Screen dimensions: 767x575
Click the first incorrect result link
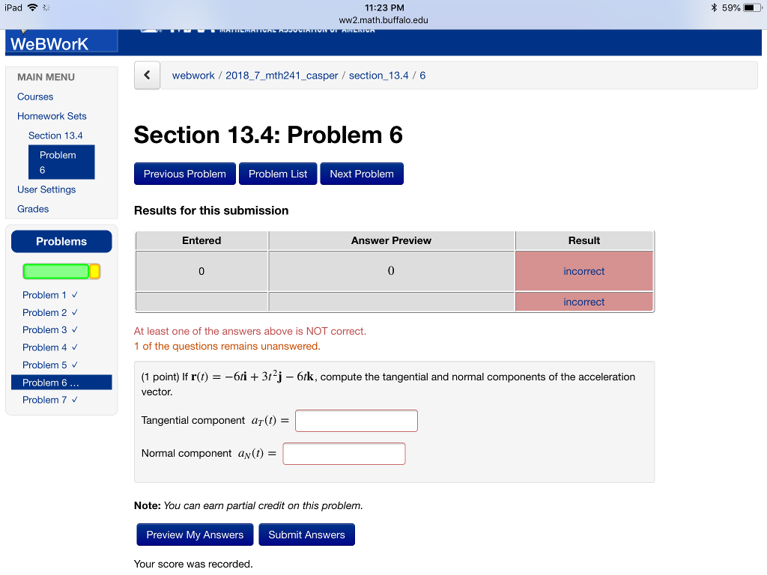pos(584,271)
